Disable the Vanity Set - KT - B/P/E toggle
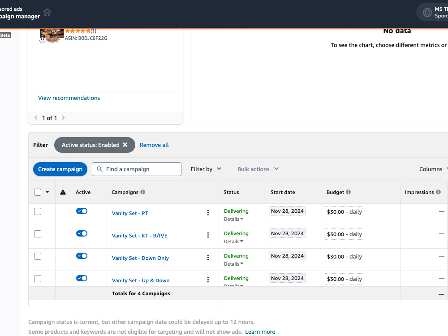 pos(82,233)
